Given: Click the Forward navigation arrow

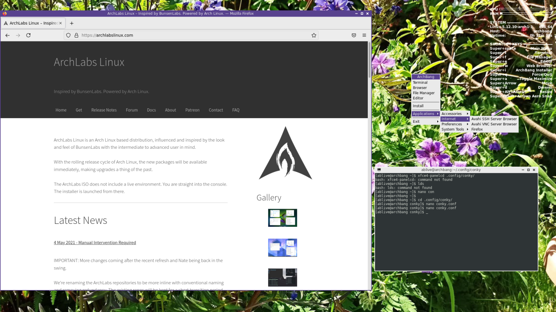Looking at the screenshot, I should click(18, 35).
